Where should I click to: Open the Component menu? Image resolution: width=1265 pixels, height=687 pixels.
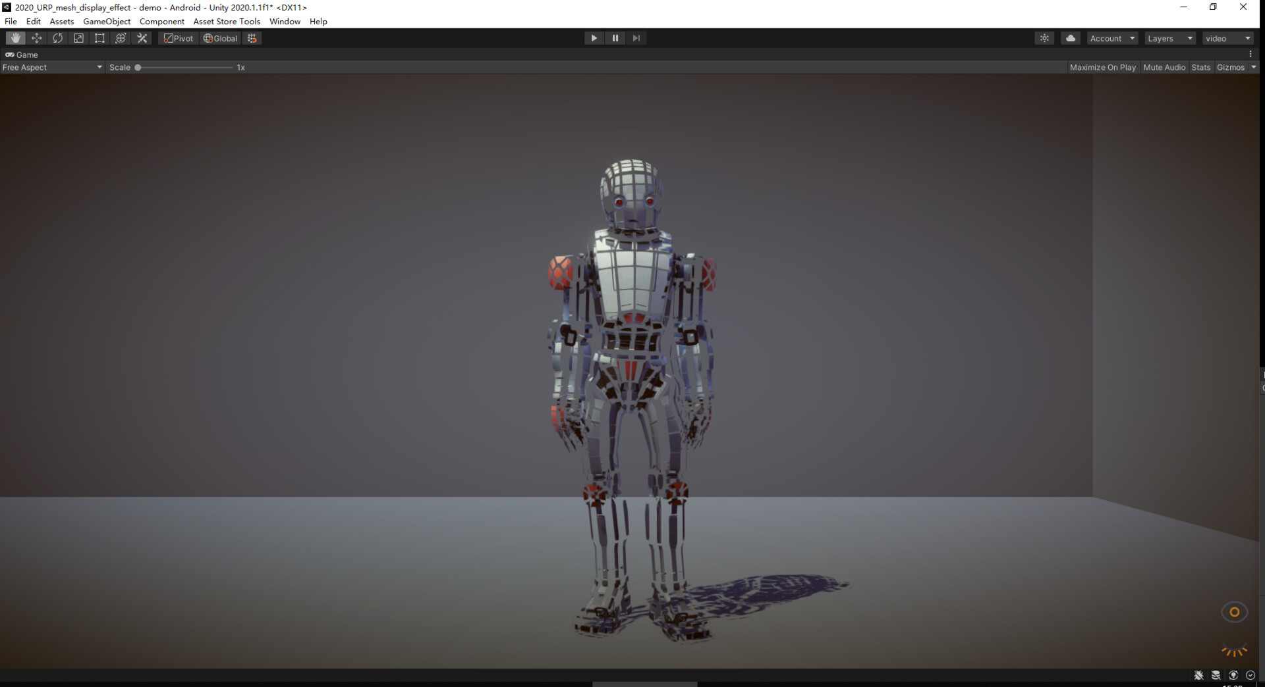(161, 21)
